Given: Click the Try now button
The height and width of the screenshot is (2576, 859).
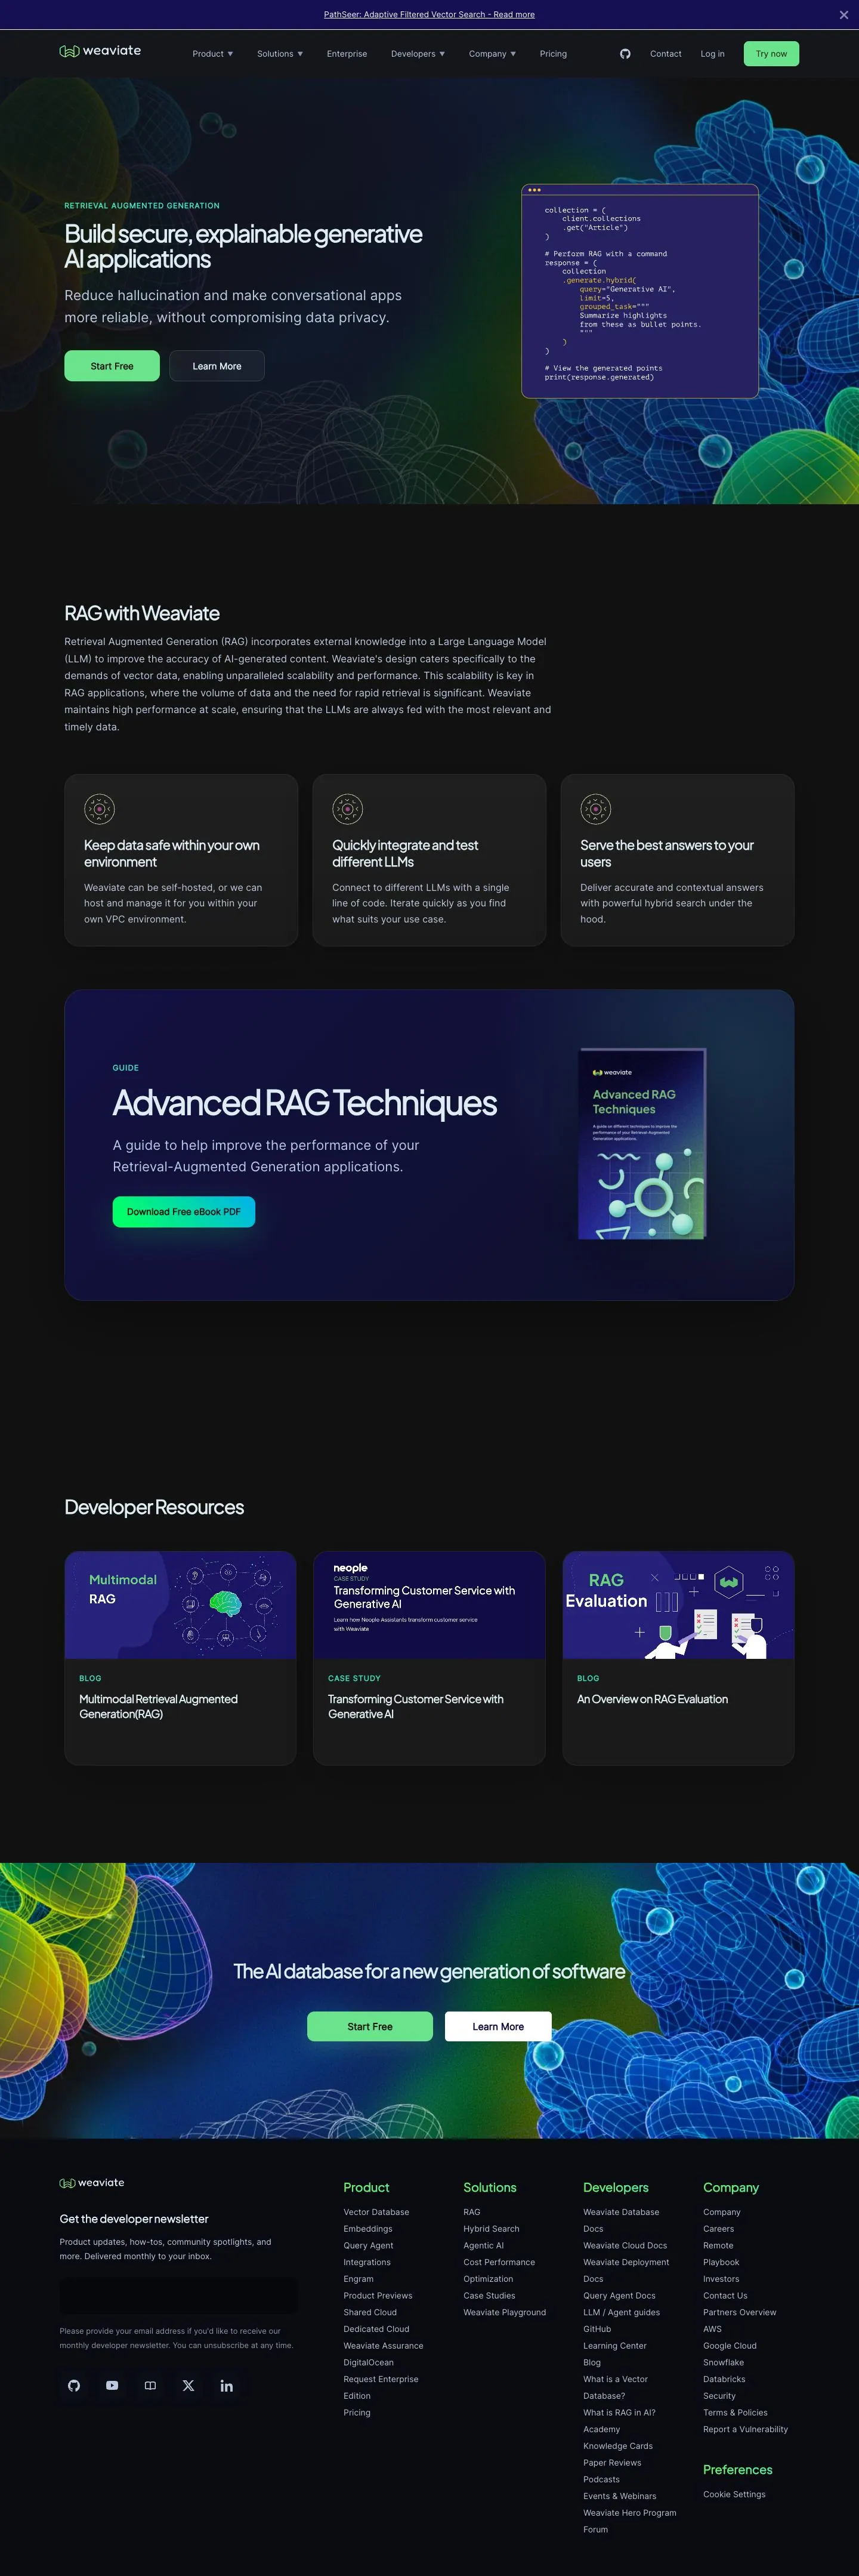Looking at the screenshot, I should click(x=771, y=54).
